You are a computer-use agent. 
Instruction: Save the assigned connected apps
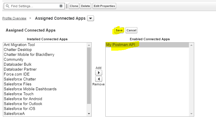(x=119, y=30)
